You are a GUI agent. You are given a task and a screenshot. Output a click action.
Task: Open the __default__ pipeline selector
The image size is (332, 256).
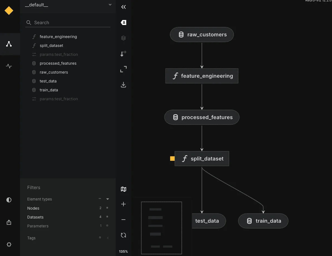point(68,5)
